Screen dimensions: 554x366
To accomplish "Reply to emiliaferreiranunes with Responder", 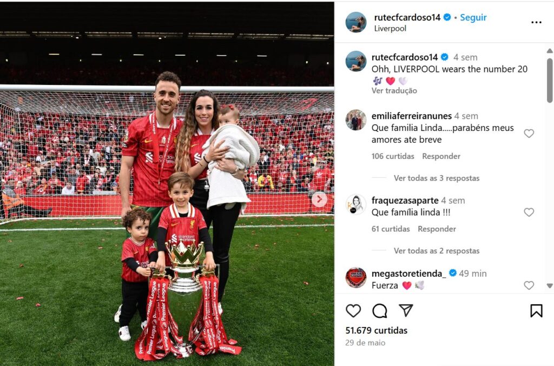I will (441, 156).
